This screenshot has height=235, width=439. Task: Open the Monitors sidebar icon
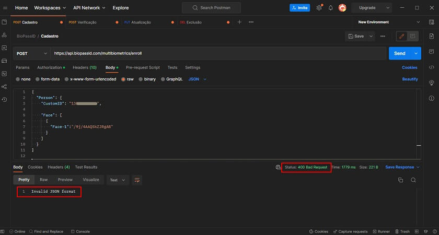(x=4, y=74)
